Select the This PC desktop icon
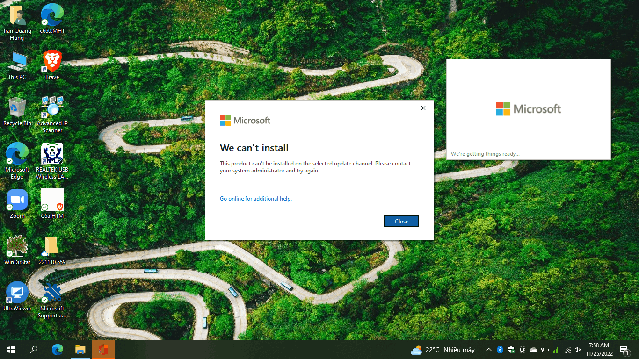639x359 pixels. (17, 65)
